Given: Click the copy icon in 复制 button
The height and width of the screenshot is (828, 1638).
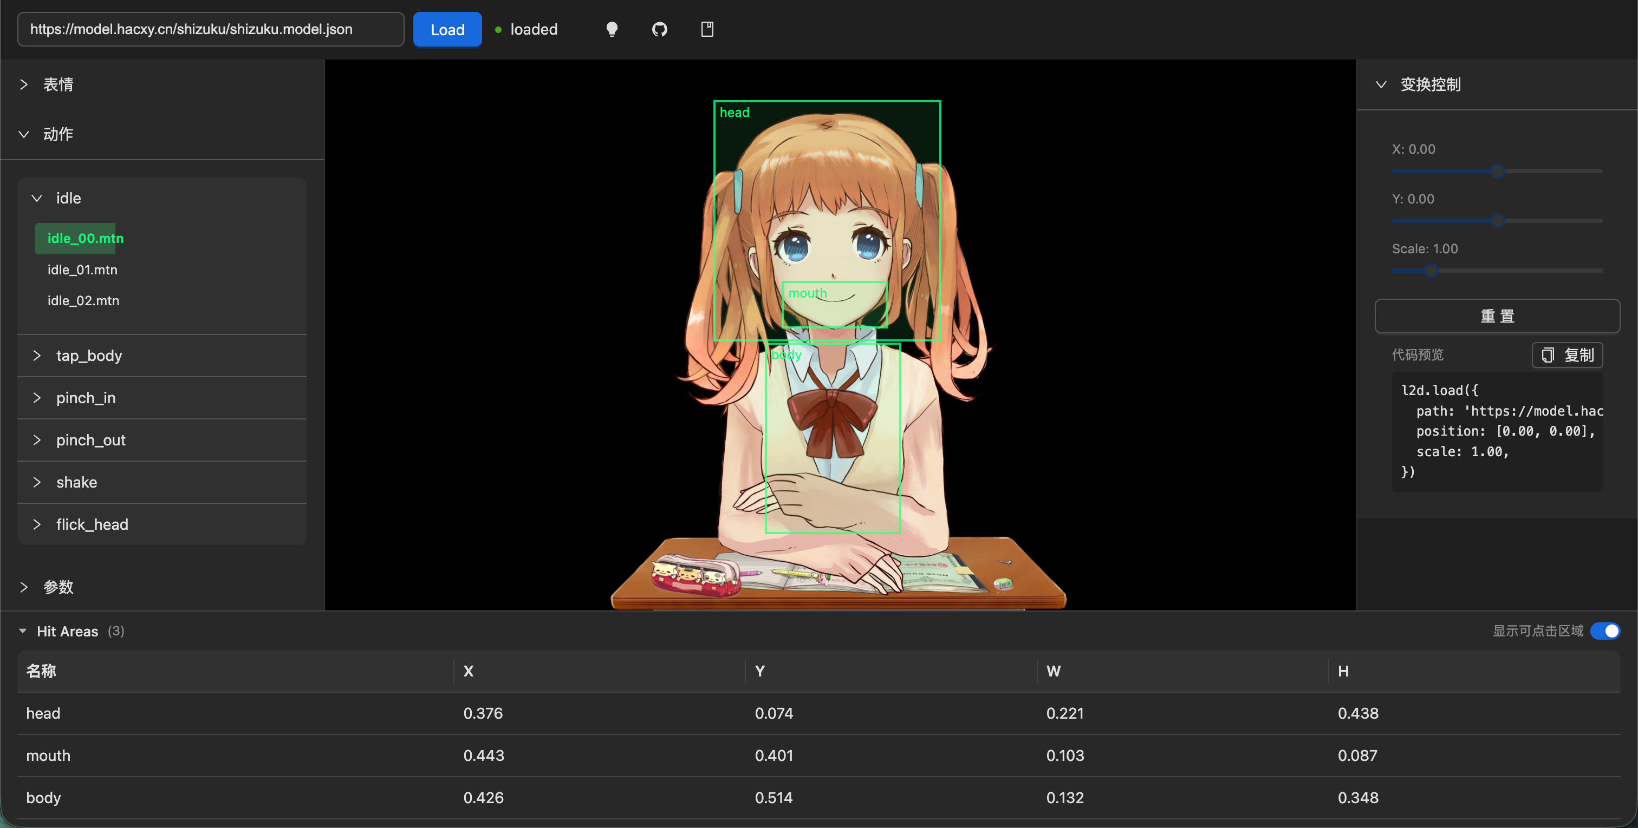Looking at the screenshot, I should point(1548,355).
